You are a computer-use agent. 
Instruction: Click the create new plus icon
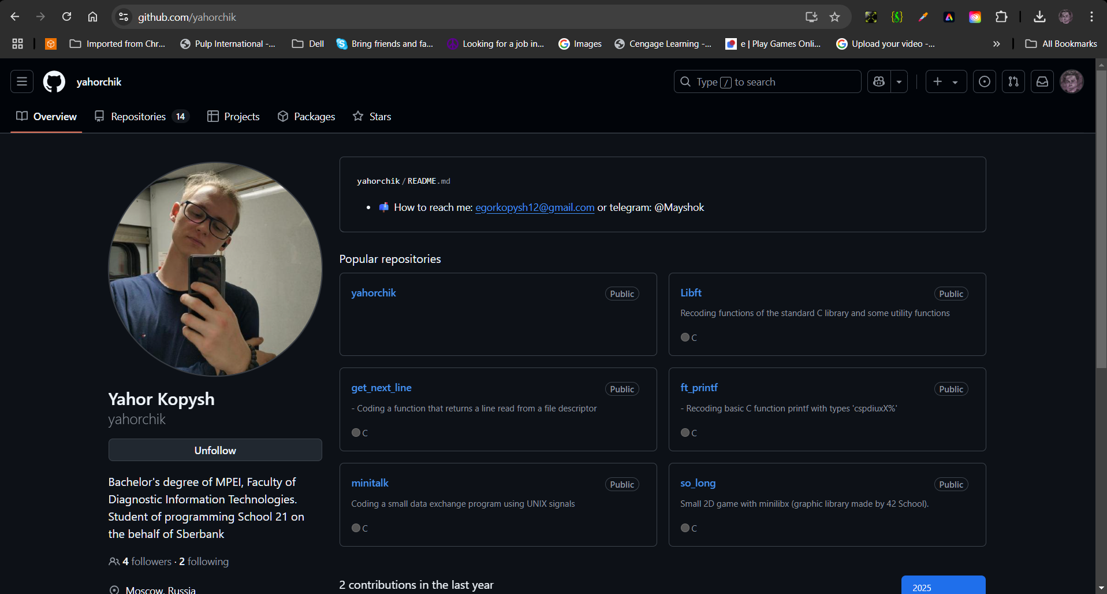[938, 81]
